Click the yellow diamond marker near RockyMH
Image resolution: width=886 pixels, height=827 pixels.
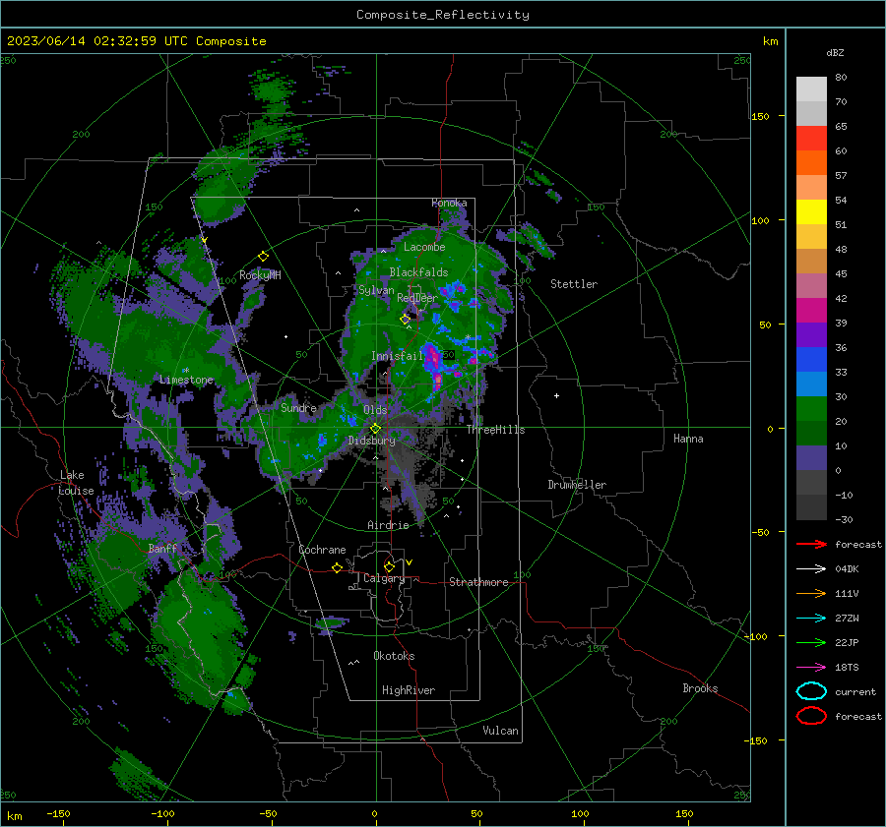tap(263, 257)
